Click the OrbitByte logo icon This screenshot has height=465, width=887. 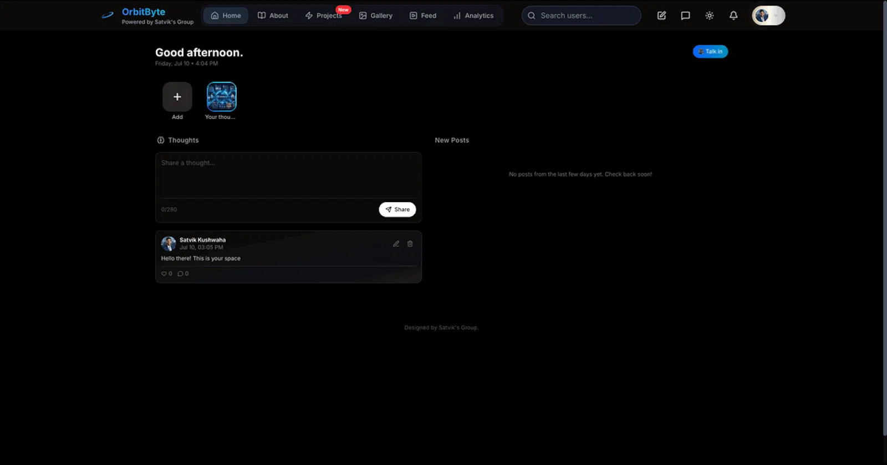tap(108, 15)
